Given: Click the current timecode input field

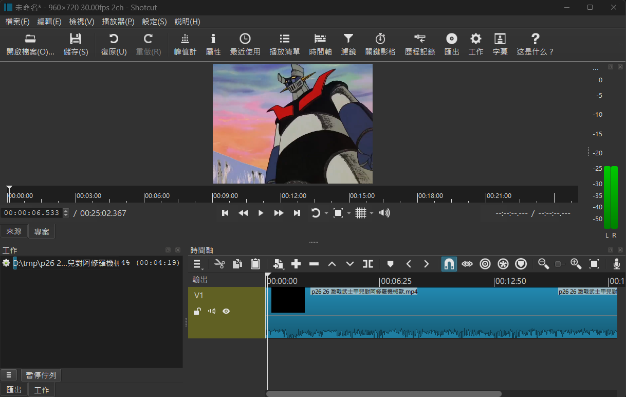Looking at the screenshot, I should pos(31,213).
